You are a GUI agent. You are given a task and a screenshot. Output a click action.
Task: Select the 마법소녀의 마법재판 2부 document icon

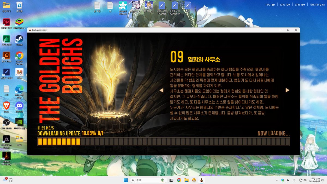click(175, 8)
